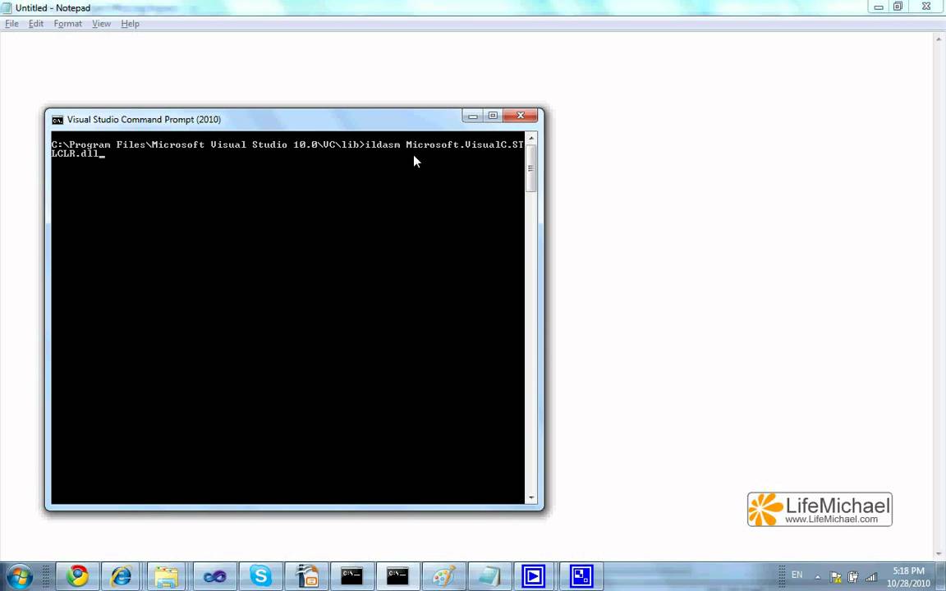Switch to Notepad taskbar icon
This screenshot has width=946, height=591.
point(489,576)
